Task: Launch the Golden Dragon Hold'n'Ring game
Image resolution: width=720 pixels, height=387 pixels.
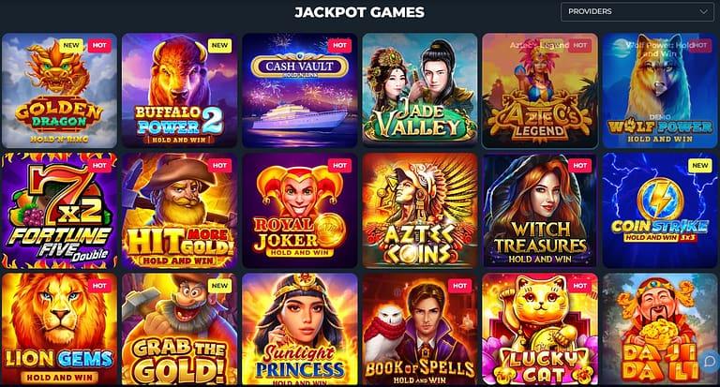Action: click(x=60, y=91)
